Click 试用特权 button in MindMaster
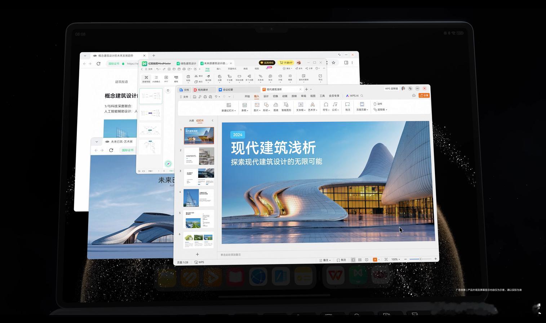546x323 pixels. point(267,63)
